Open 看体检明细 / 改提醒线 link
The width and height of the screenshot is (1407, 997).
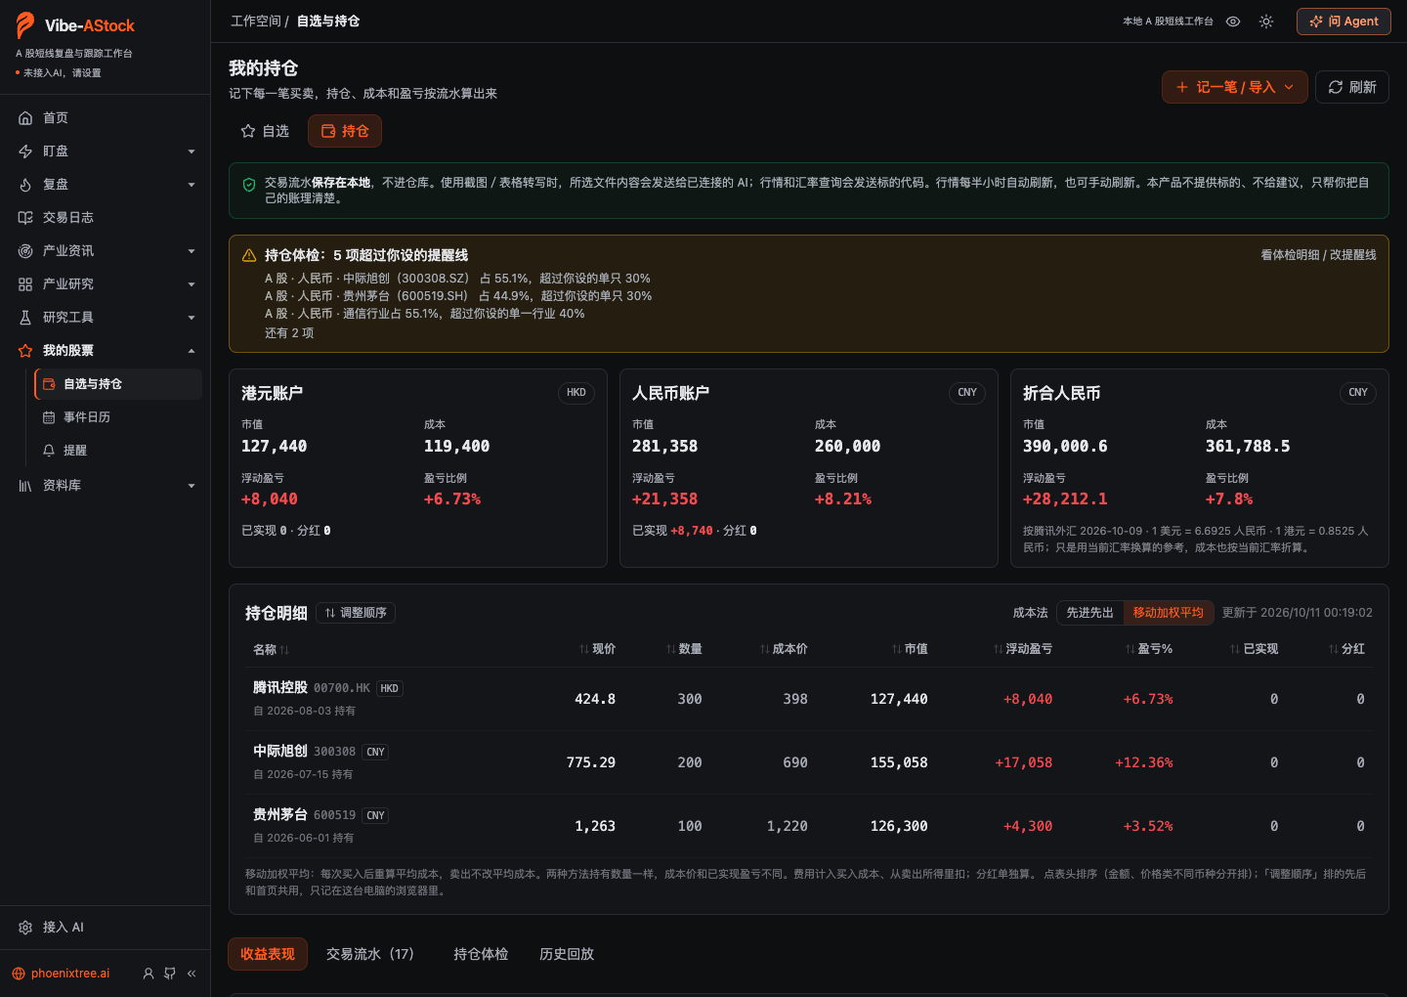click(x=1318, y=255)
